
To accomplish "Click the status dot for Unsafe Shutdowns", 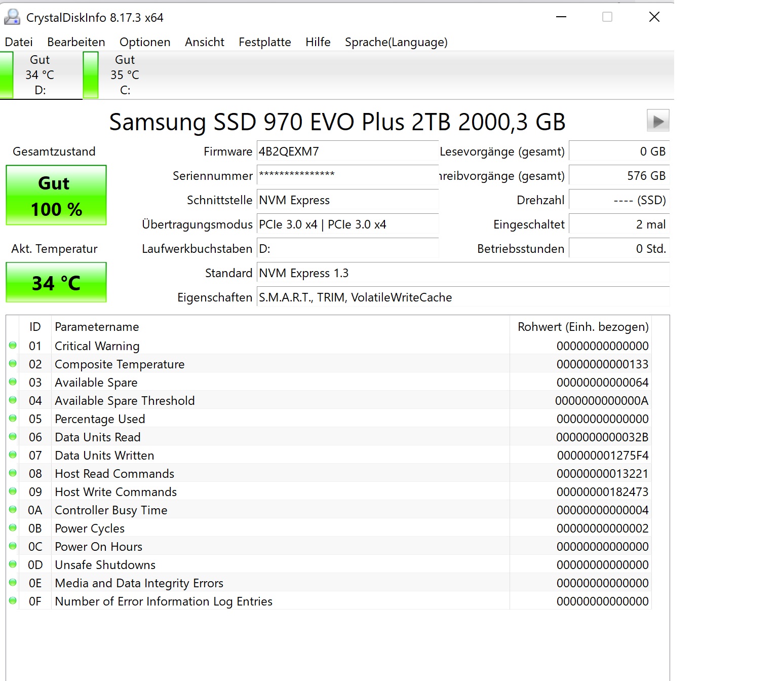I will pos(13,564).
